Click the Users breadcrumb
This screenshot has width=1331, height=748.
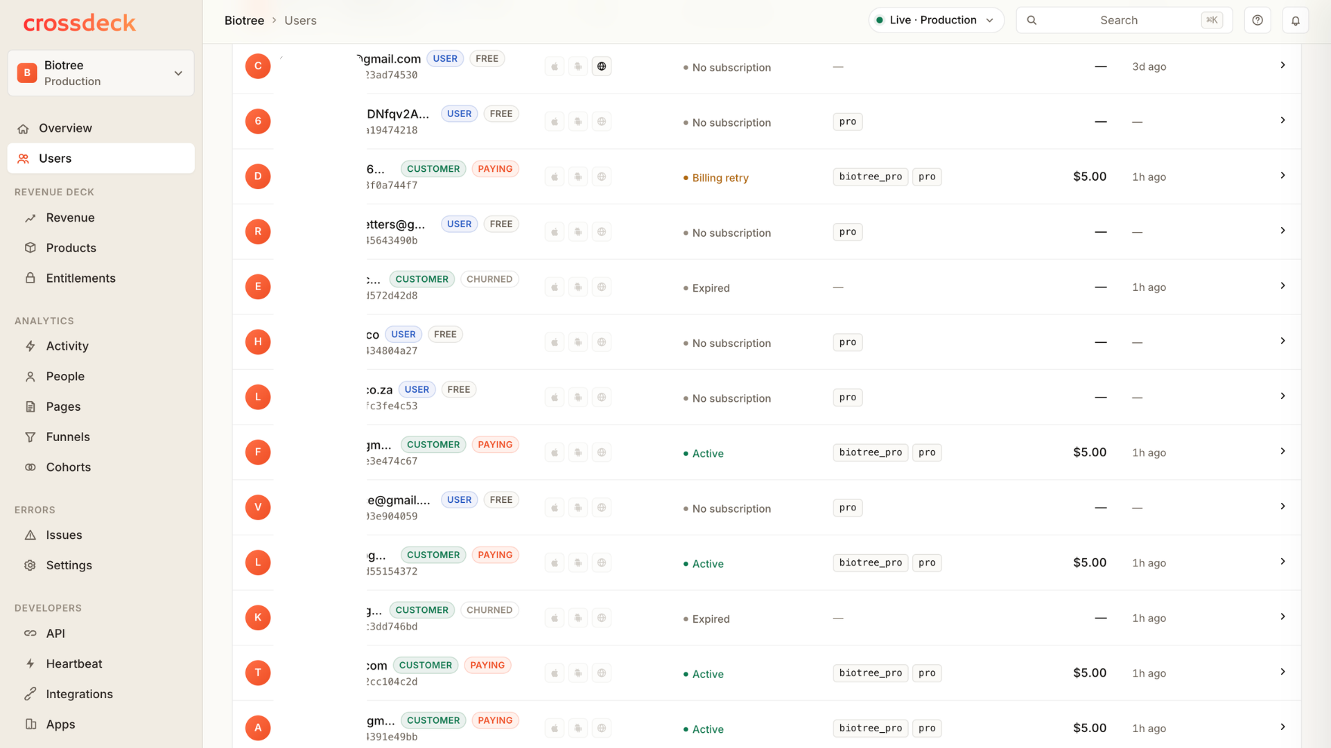(x=300, y=21)
